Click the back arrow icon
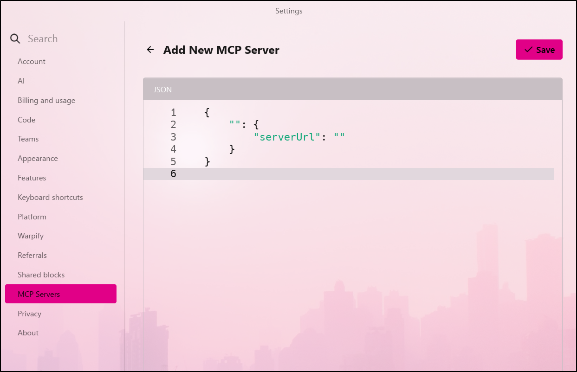 tap(150, 50)
